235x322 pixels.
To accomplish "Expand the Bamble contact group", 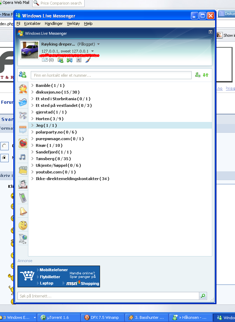I will click(32, 85).
